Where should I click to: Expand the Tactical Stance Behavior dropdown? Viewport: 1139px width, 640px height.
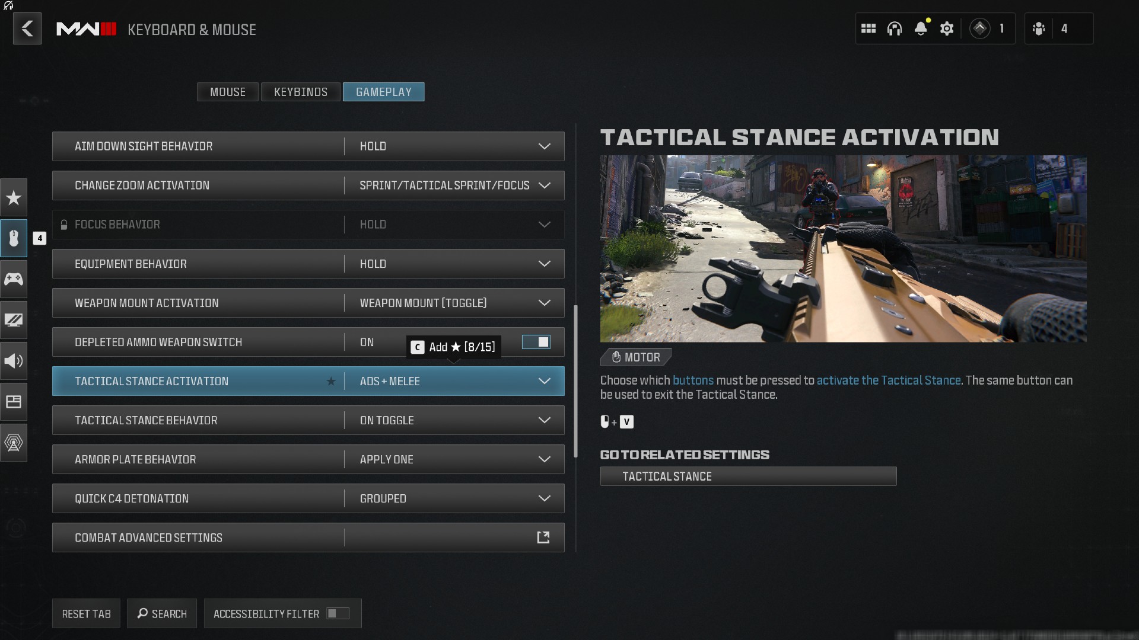pos(545,420)
